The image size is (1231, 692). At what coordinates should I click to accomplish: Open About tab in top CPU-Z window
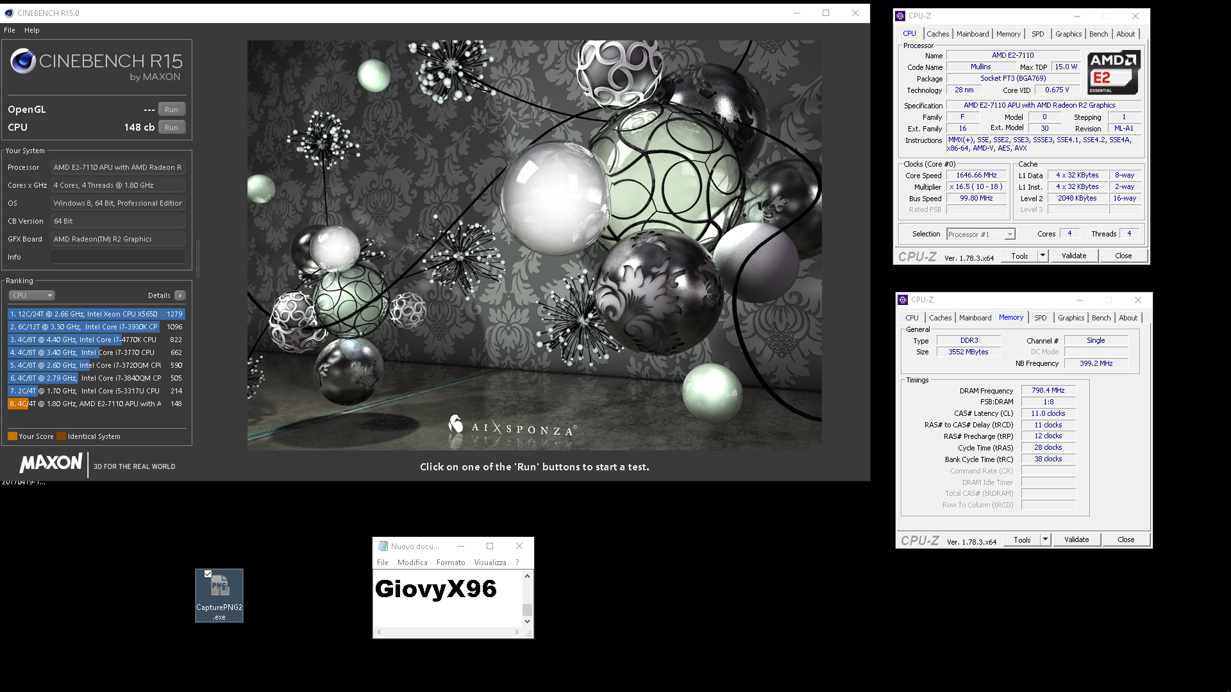1126,34
